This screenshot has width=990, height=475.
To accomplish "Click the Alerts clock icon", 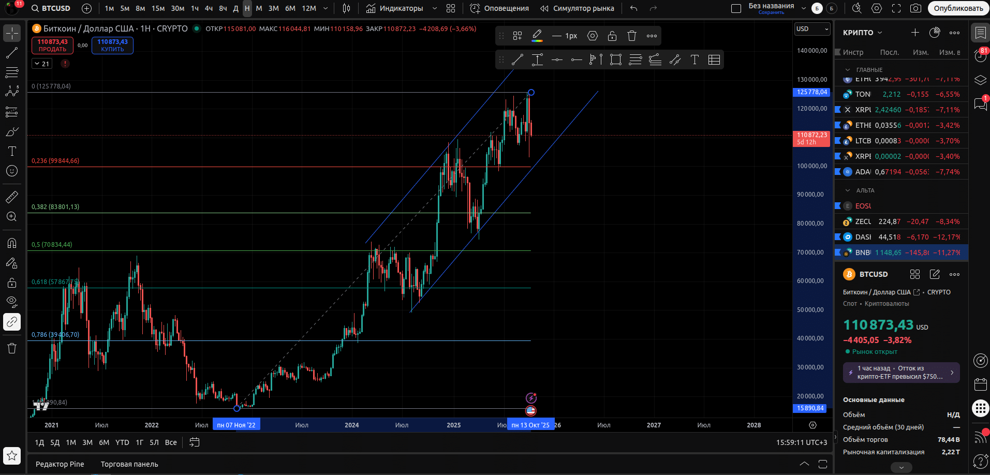I will click(x=475, y=8).
